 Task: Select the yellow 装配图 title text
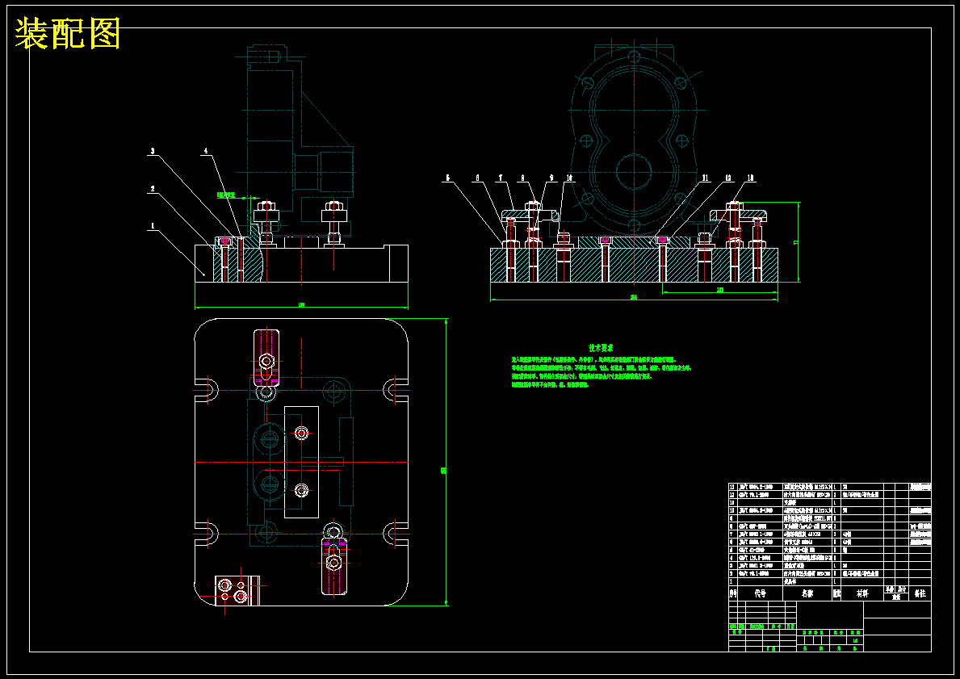click(67, 34)
